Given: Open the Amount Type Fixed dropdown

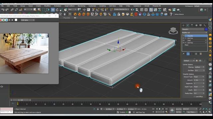Looking at the screenshot, I should click(199, 77).
